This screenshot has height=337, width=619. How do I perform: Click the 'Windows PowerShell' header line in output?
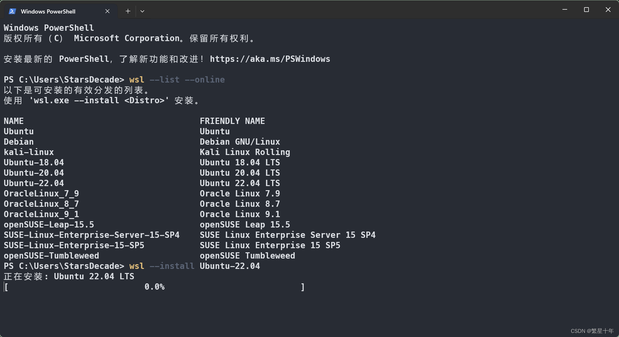click(x=49, y=28)
